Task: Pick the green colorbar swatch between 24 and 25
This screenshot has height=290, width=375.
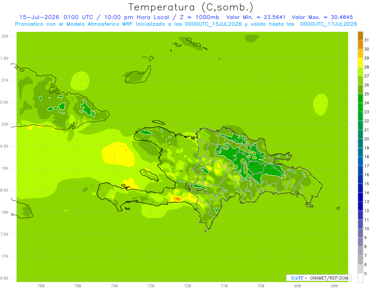Action: pyautogui.click(x=360, y=99)
